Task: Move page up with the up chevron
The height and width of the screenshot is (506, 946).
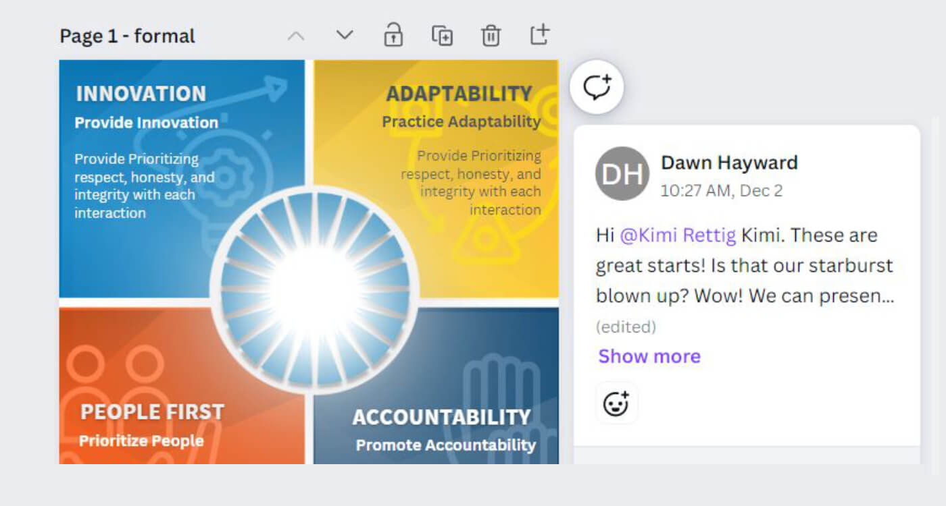Action: coord(296,36)
